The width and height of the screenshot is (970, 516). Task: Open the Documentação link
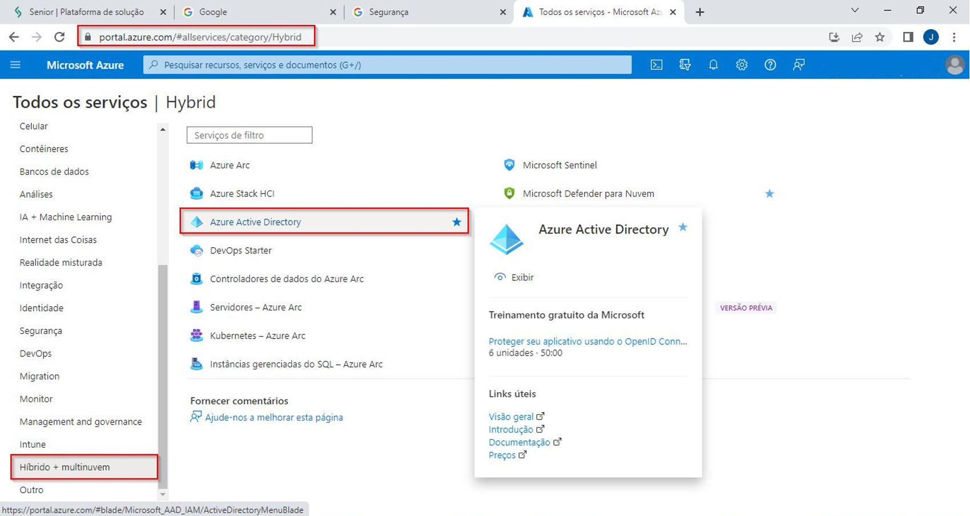519,442
